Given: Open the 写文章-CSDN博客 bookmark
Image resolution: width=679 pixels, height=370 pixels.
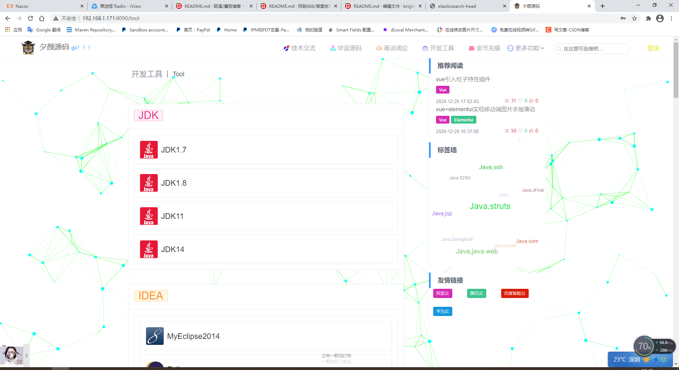Looking at the screenshot, I should [568, 30].
